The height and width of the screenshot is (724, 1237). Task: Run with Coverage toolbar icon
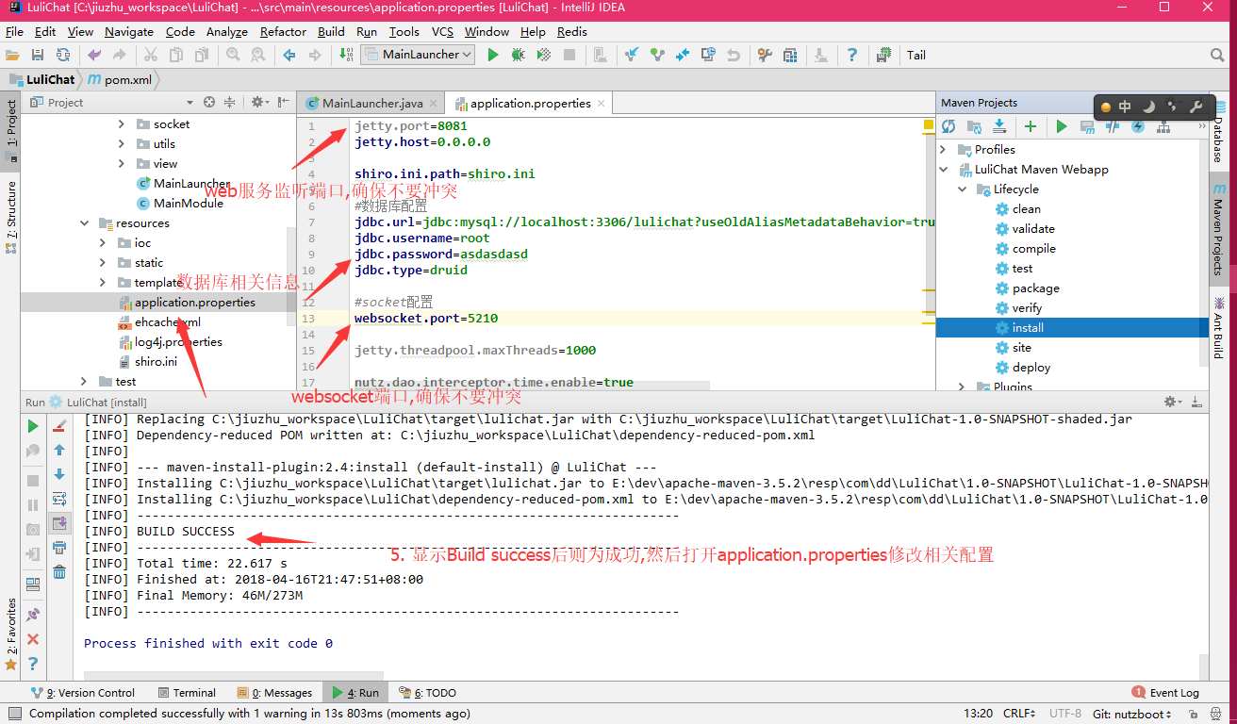544,55
